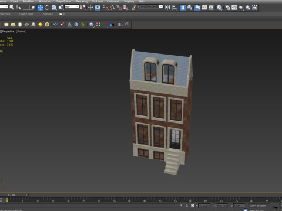
Task: Open the Customize menu
Action: pos(113,1)
